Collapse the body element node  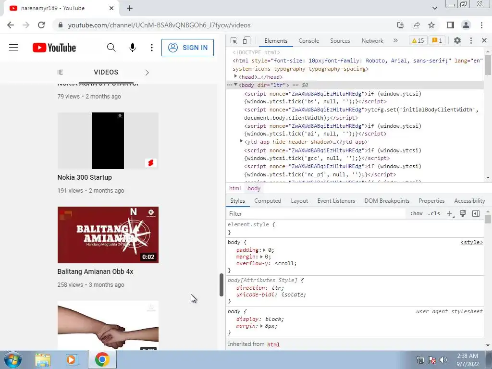point(235,85)
